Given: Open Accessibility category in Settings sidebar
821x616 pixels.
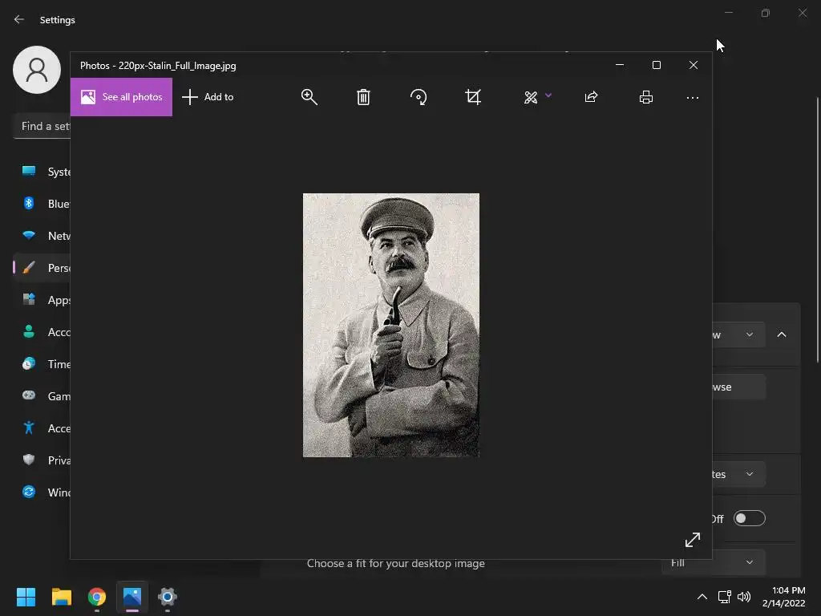Looking at the screenshot, I should tap(42, 428).
